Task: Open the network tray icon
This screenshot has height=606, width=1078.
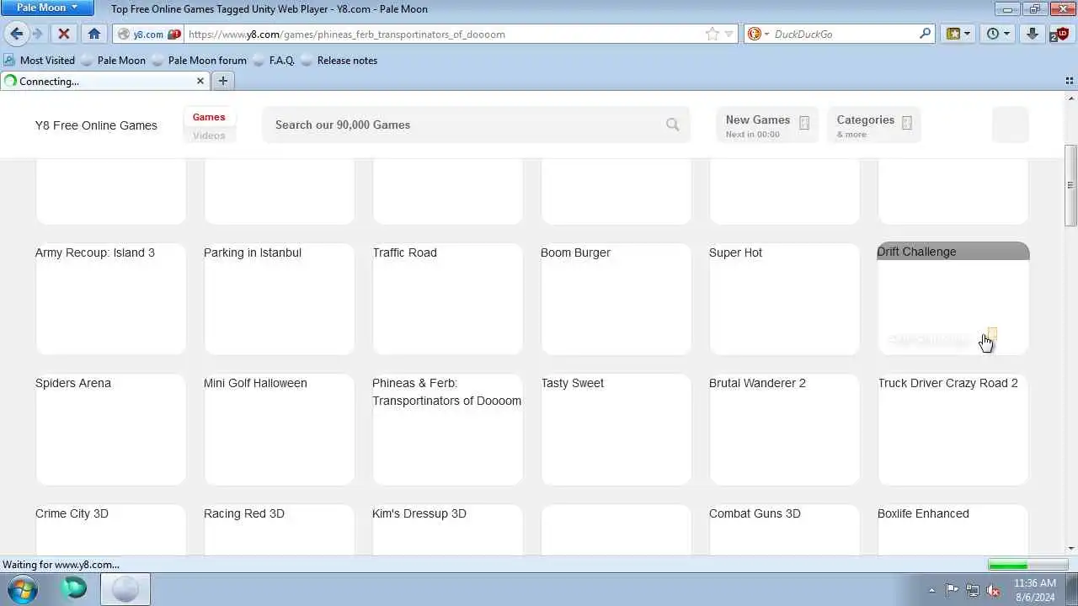Action: click(x=973, y=590)
